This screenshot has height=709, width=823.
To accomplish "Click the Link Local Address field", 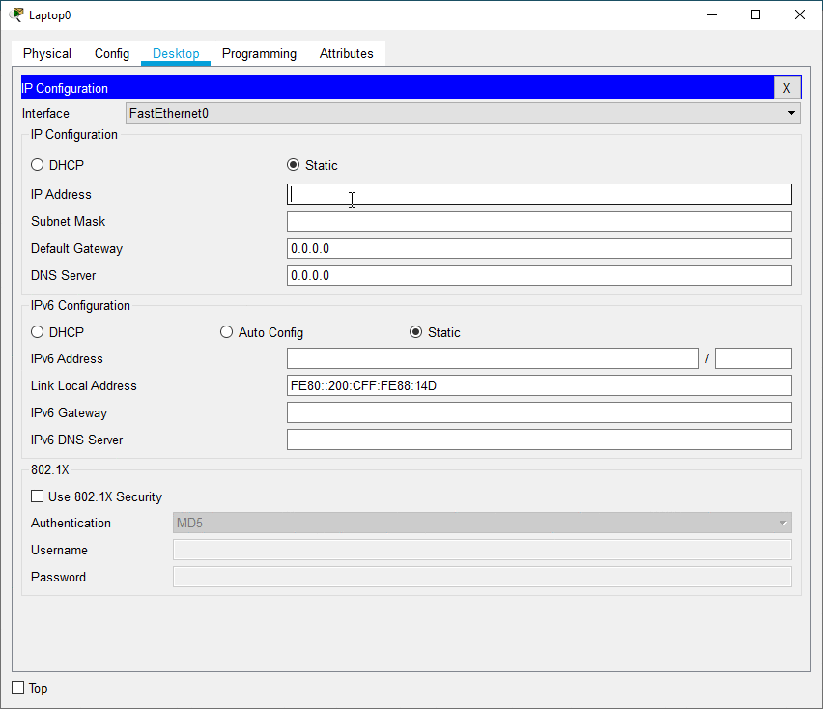I will [539, 385].
